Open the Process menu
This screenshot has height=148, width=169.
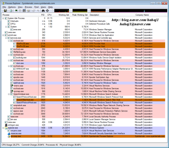coord(29,7)
